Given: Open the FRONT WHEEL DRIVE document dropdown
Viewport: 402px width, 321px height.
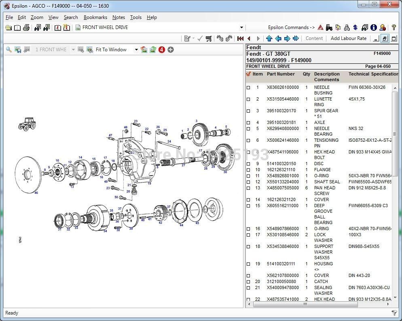Looking at the screenshot, I should [x=241, y=27].
